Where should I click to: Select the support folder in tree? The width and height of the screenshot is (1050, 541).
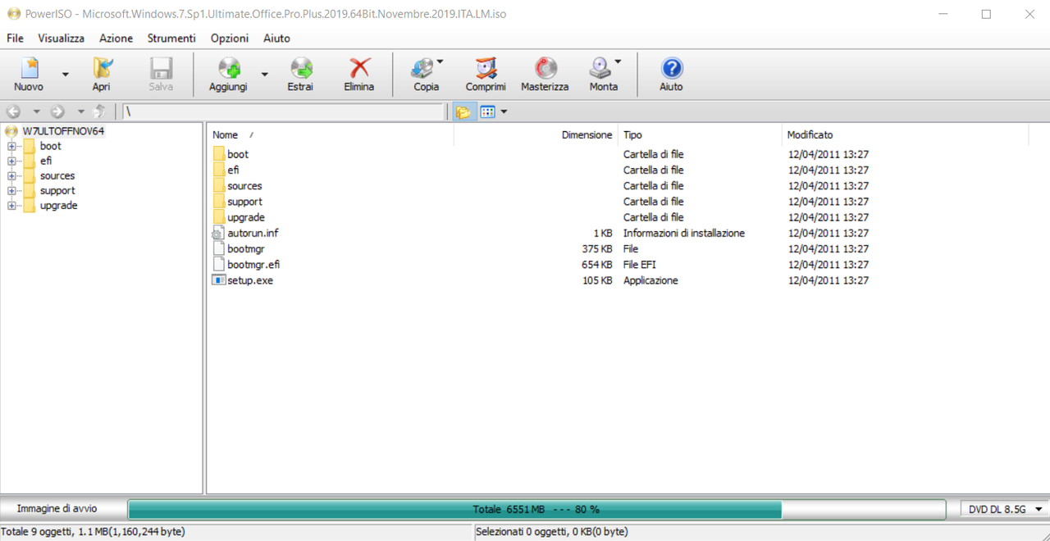57,190
